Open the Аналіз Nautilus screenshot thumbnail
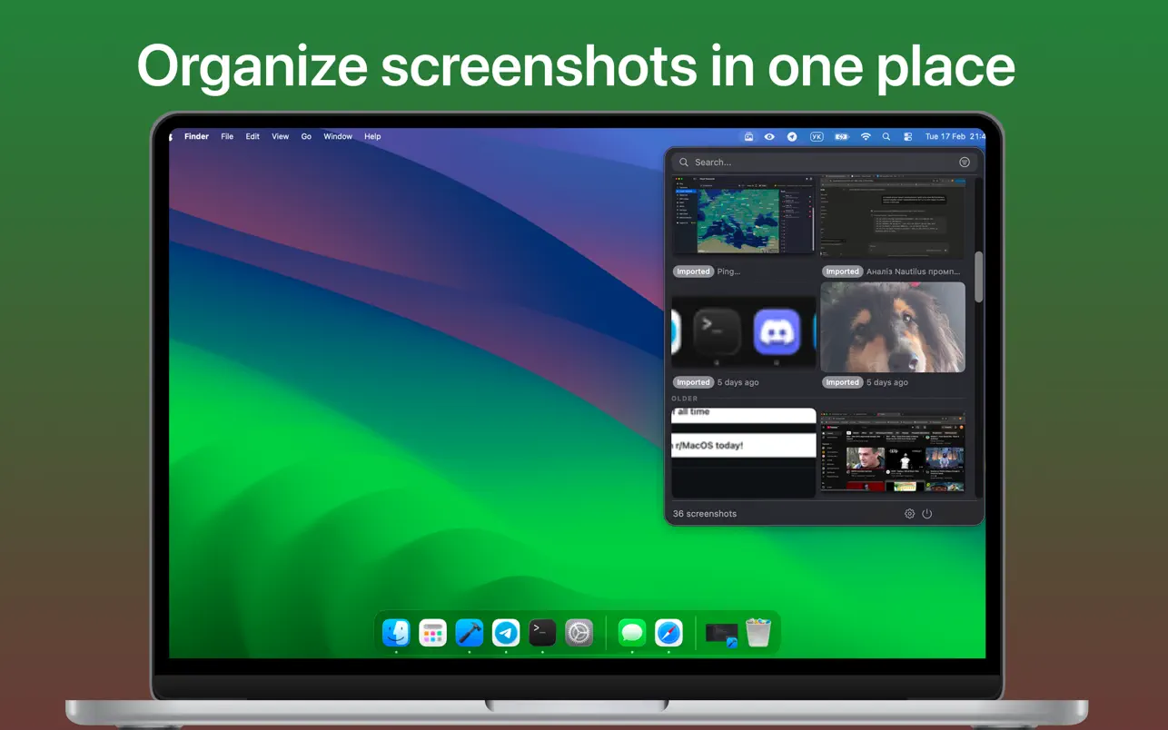The height and width of the screenshot is (730, 1168). (893, 218)
